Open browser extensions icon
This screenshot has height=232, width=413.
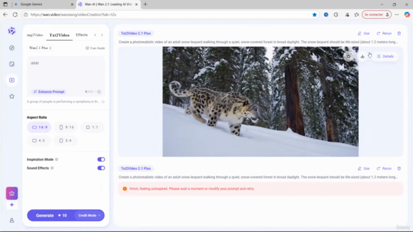(x=336, y=14)
